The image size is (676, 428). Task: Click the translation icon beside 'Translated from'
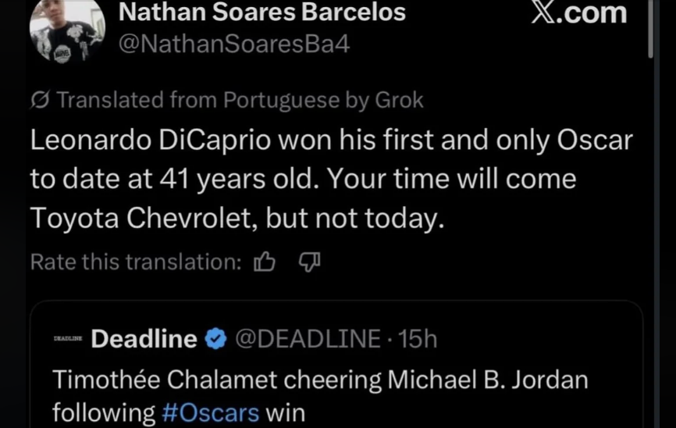(x=39, y=100)
